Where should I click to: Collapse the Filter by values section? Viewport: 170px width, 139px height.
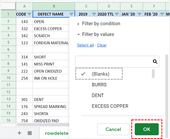coord(98,34)
